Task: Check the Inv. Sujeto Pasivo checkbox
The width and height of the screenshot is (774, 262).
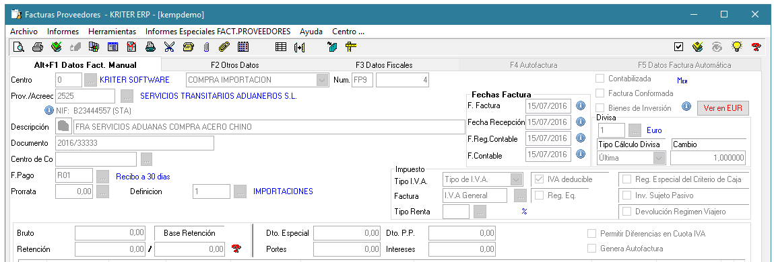Action: pyautogui.click(x=627, y=195)
